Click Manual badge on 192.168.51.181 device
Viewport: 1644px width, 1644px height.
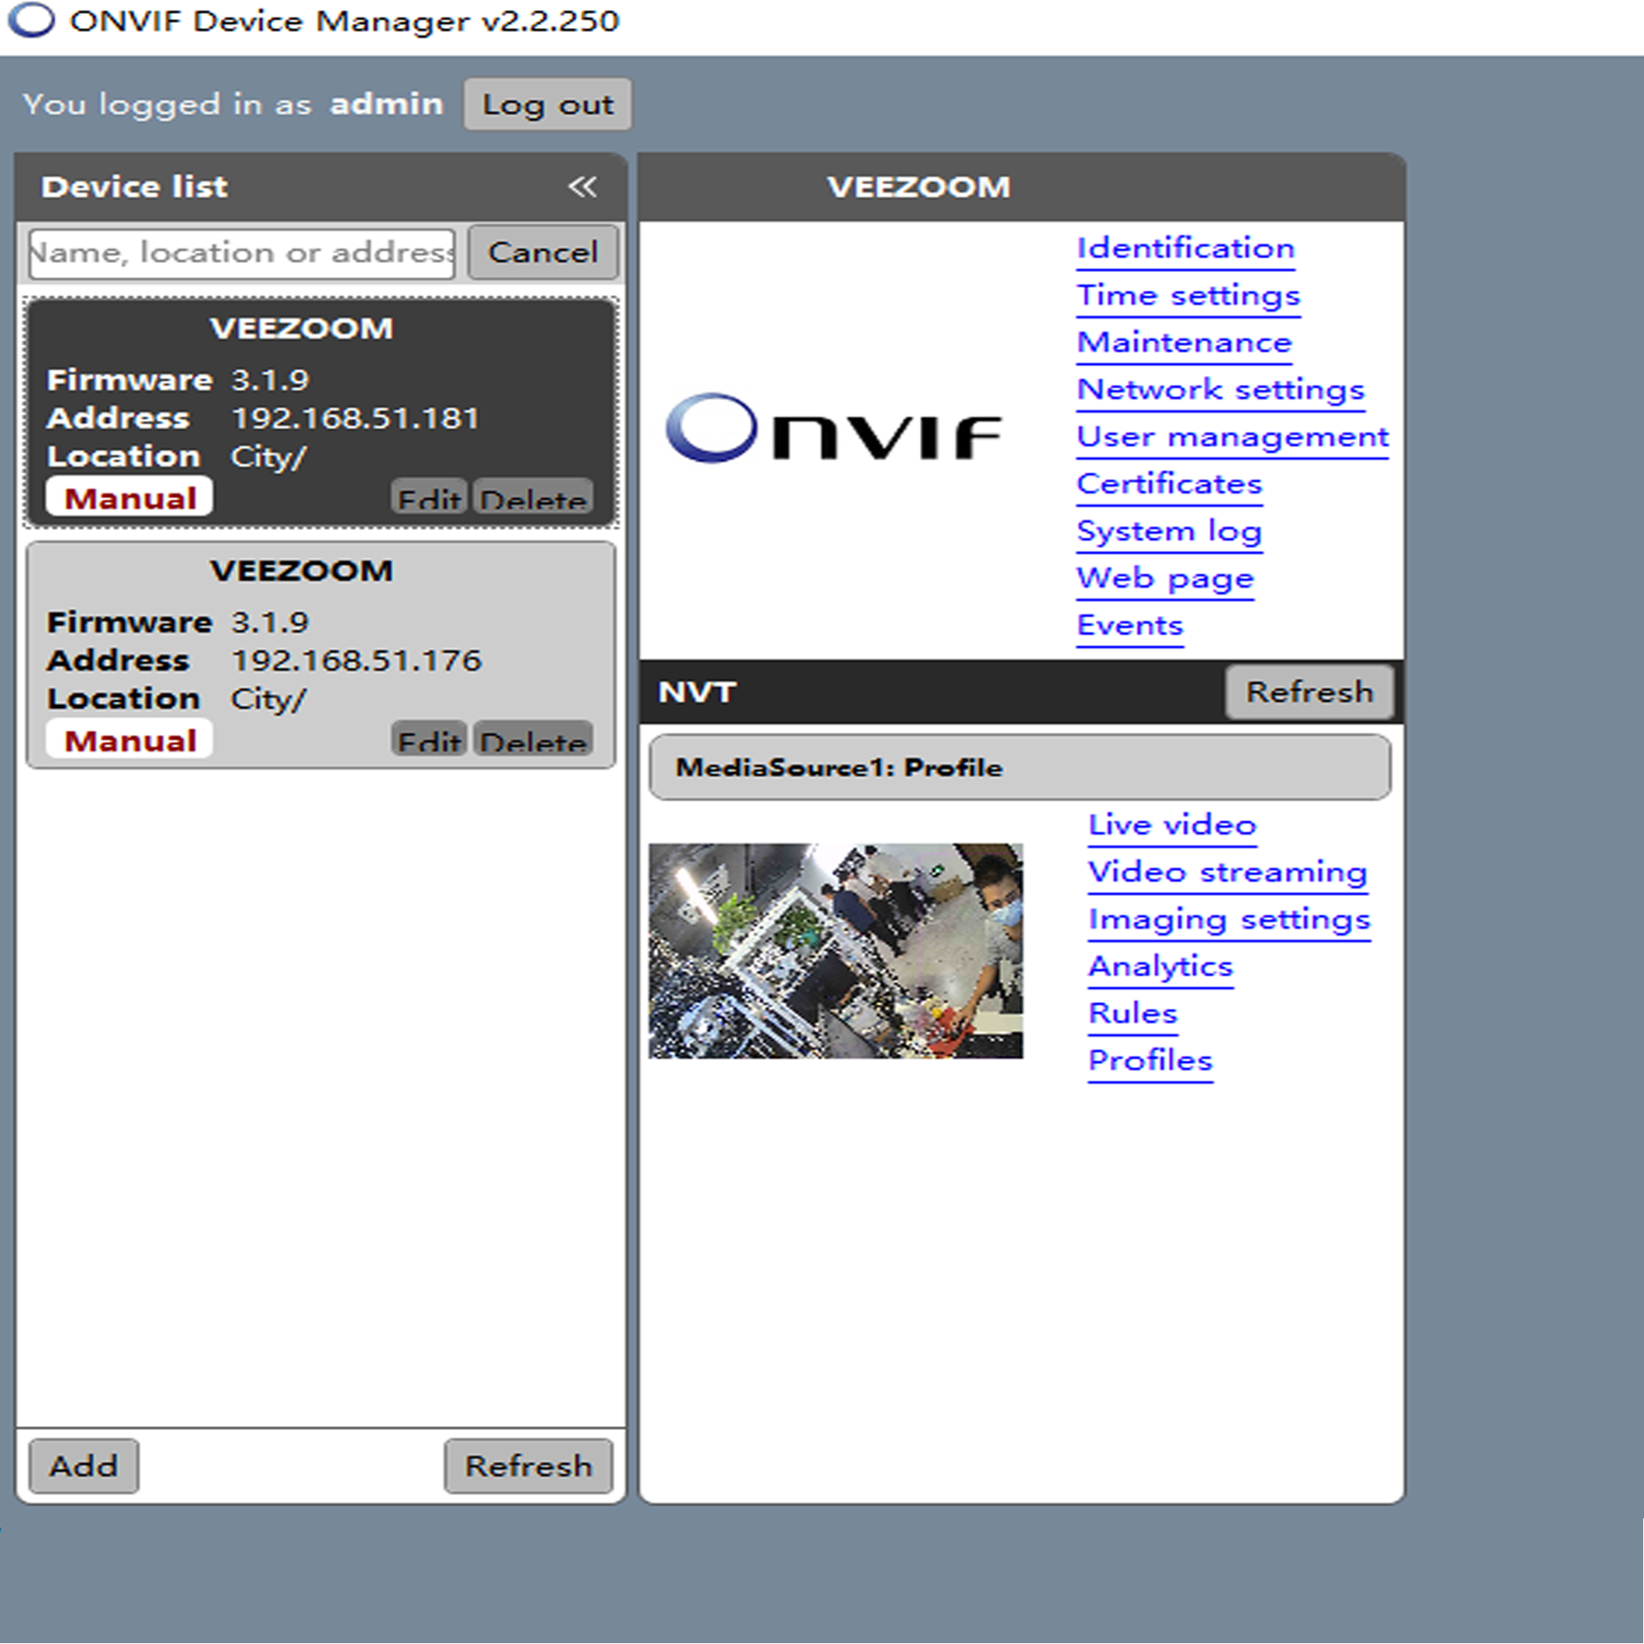130,498
